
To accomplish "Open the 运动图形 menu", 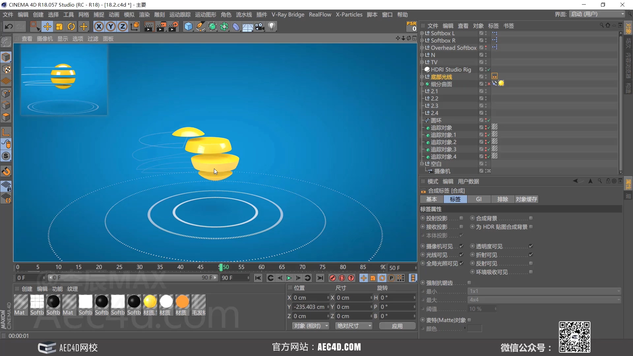I will tap(205, 15).
